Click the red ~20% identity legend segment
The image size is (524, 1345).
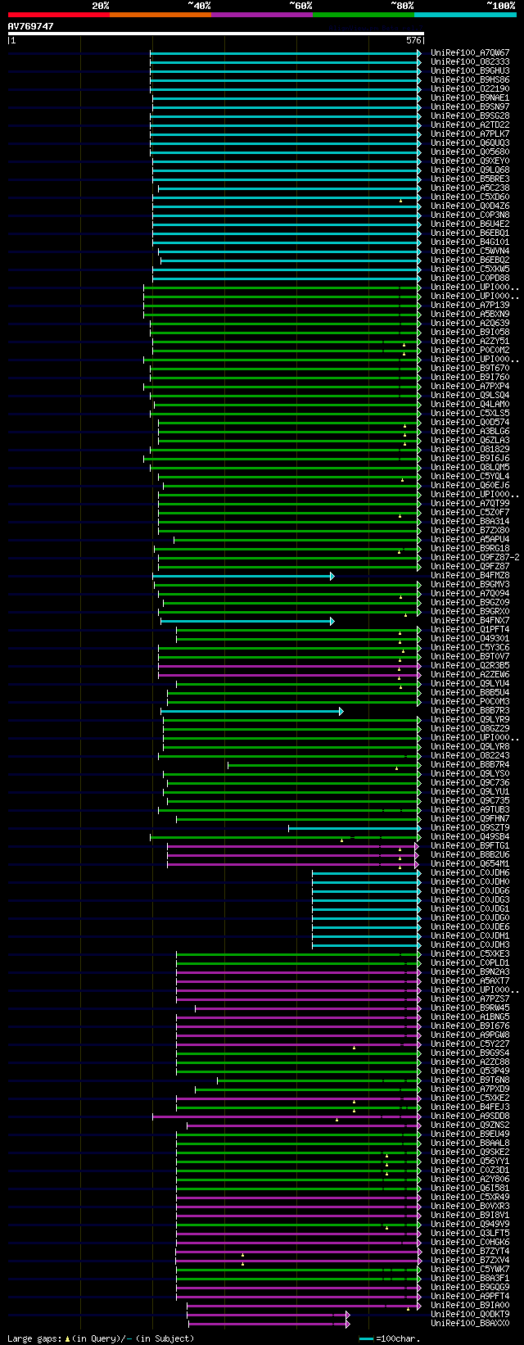pos(58,14)
